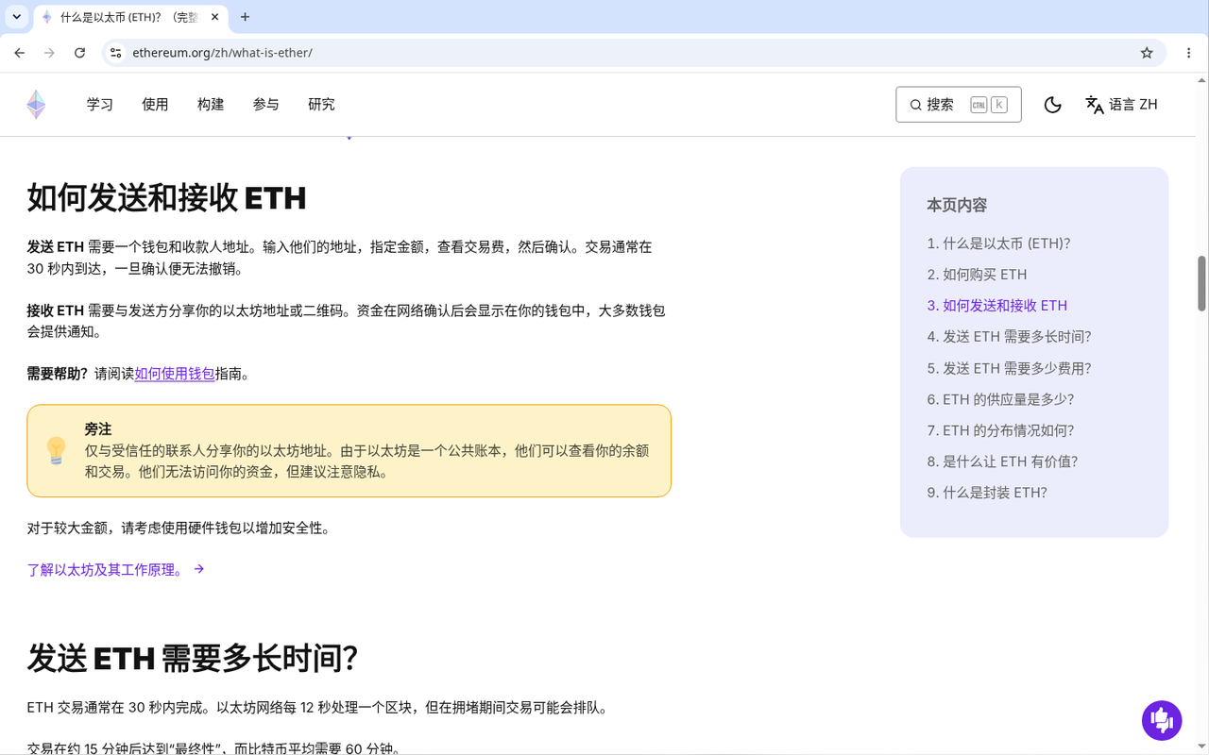Screen dimensions: 1209x755
Task: Open the 学习 navigation menu
Action: coord(100,105)
